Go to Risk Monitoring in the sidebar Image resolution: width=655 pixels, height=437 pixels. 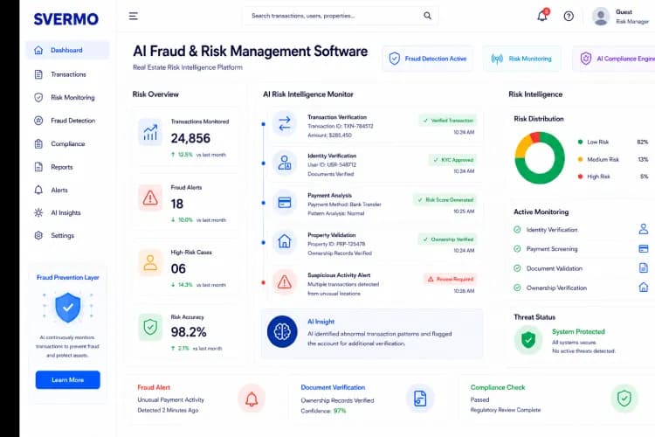[67, 97]
